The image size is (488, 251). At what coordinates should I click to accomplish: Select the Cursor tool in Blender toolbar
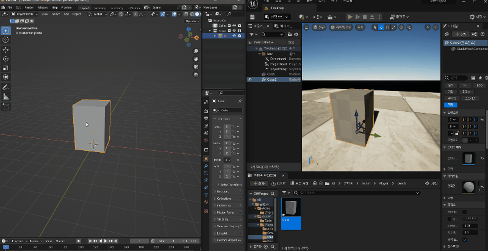point(6,40)
